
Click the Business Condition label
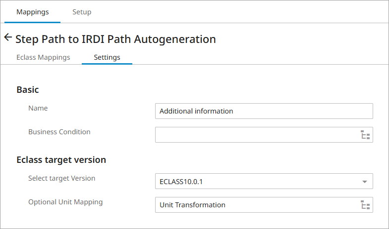(x=59, y=132)
